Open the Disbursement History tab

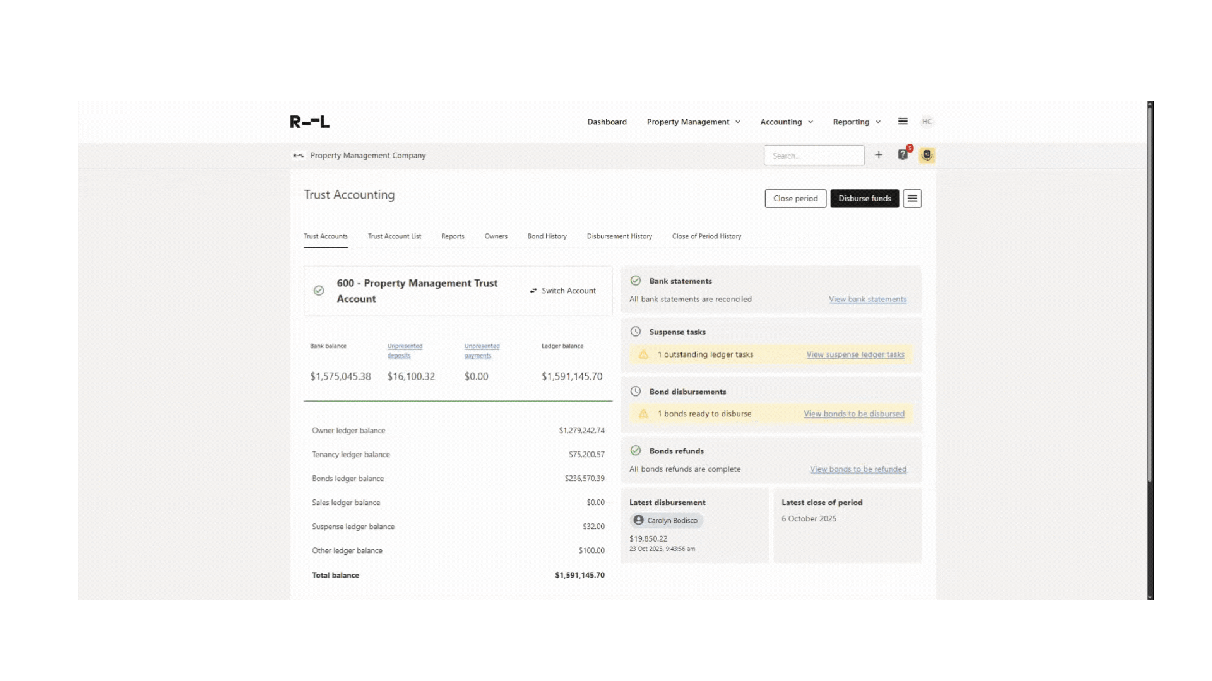(619, 236)
